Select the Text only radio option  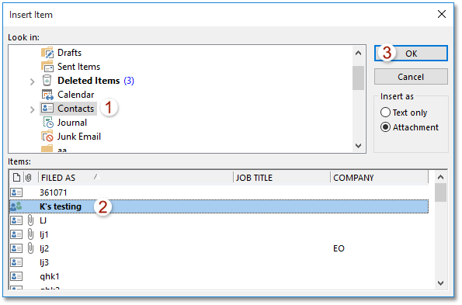coord(385,113)
